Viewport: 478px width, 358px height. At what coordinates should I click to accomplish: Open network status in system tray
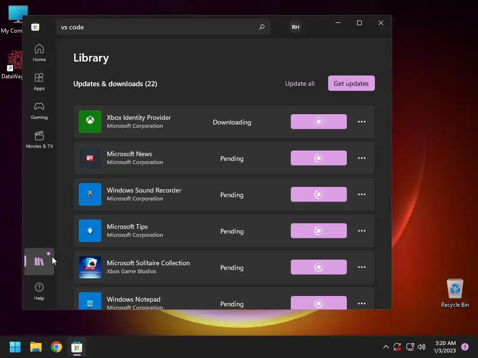(x=410, y=347)
